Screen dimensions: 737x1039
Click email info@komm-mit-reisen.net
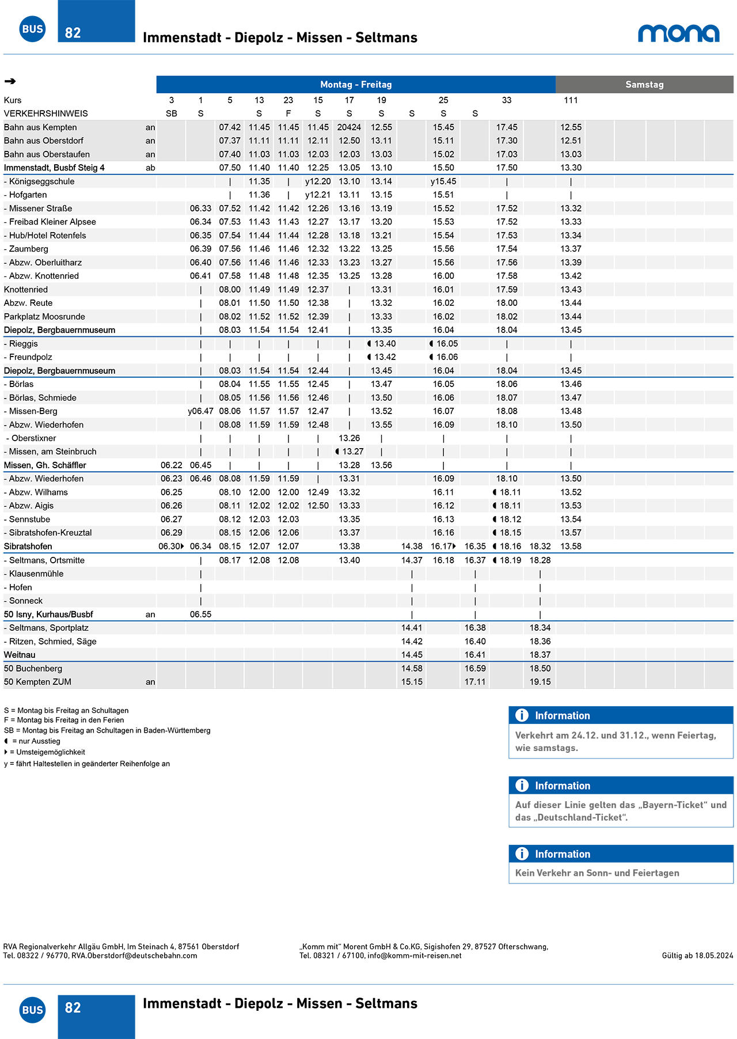(x=415, y=955)
